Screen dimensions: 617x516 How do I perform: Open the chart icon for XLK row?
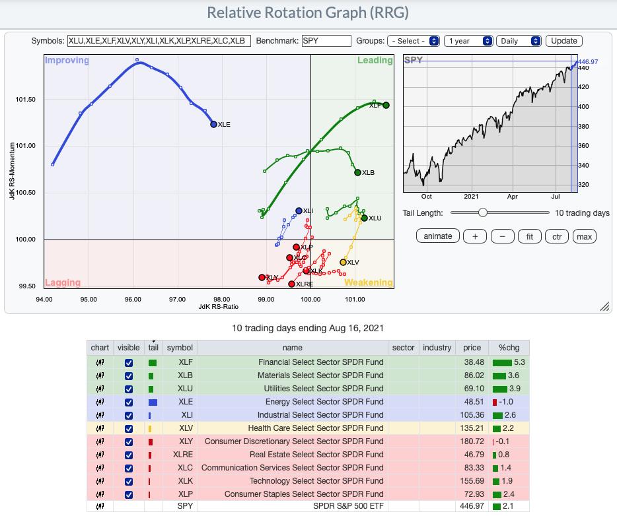click(x=100, y=481)
